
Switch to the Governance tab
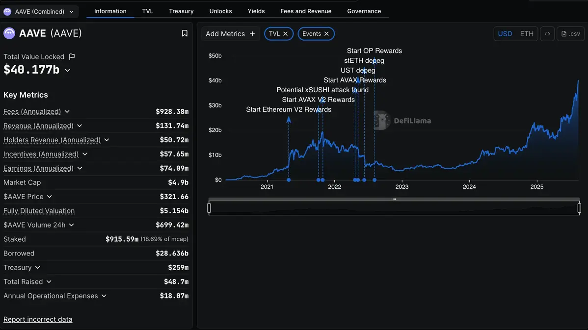pos(364,11)
